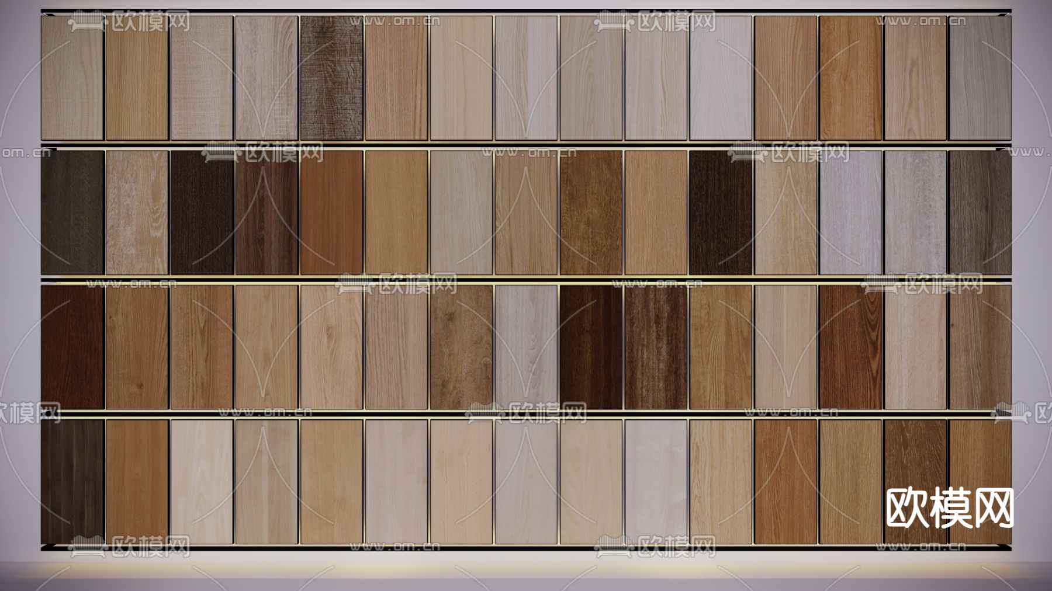Screen dimensions: 1052x591
Task: Select the bottom-row second honey-brown panel
Action: coord(137,481)
